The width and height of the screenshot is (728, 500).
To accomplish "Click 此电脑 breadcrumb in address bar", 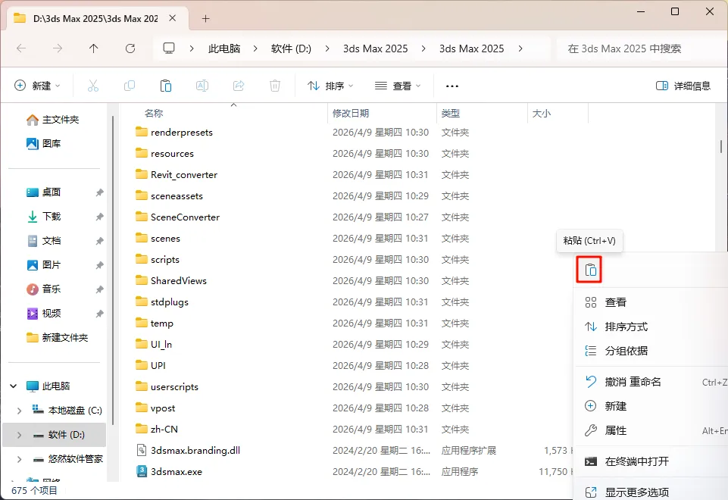I will click(x=224, y=48).
